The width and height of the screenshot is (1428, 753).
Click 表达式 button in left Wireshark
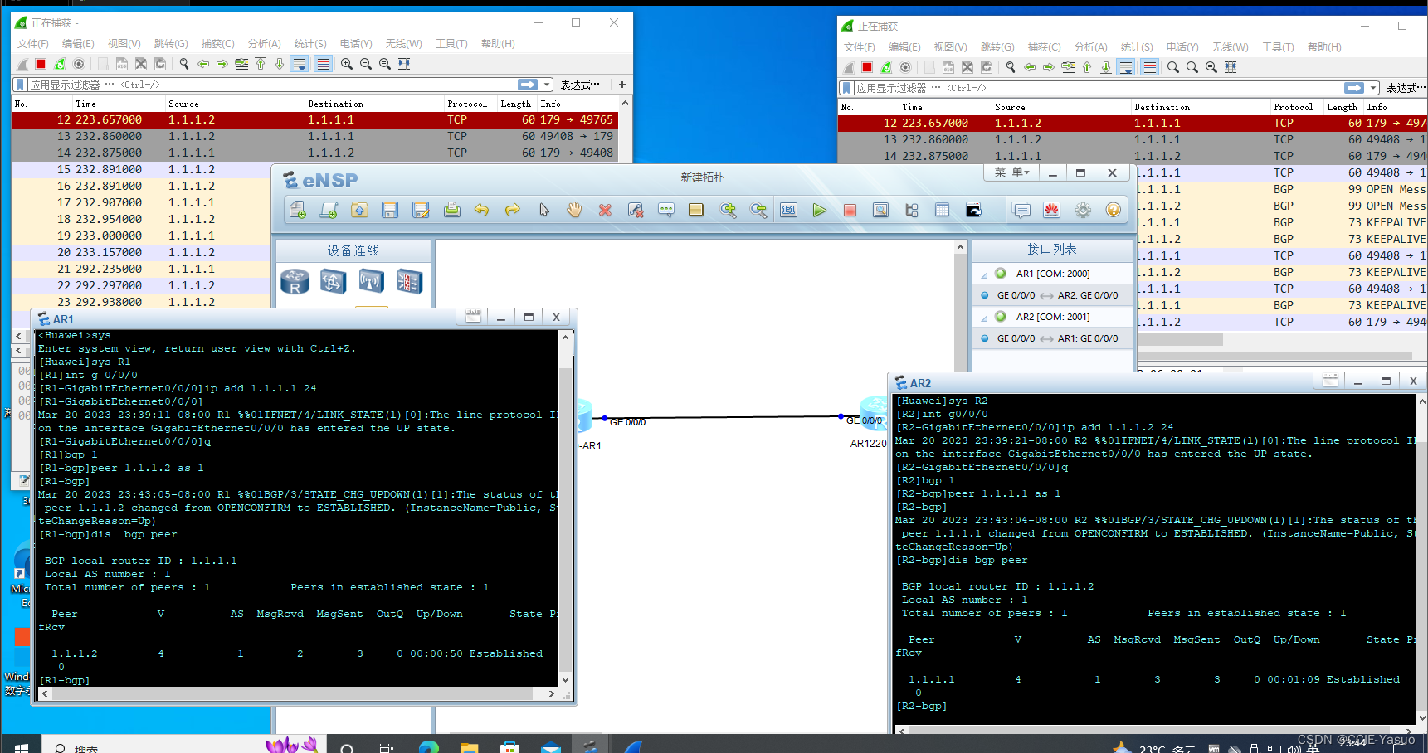(580, 85)
